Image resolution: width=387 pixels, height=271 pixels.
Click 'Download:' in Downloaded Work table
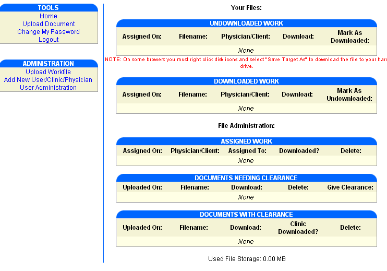click(297, 95)
